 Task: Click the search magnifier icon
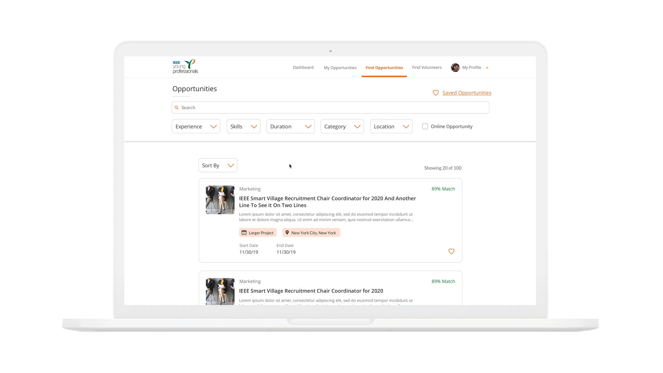(176, 108)
